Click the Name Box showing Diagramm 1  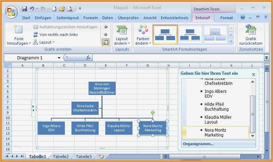pyautogui.click(x=30, y=58)
